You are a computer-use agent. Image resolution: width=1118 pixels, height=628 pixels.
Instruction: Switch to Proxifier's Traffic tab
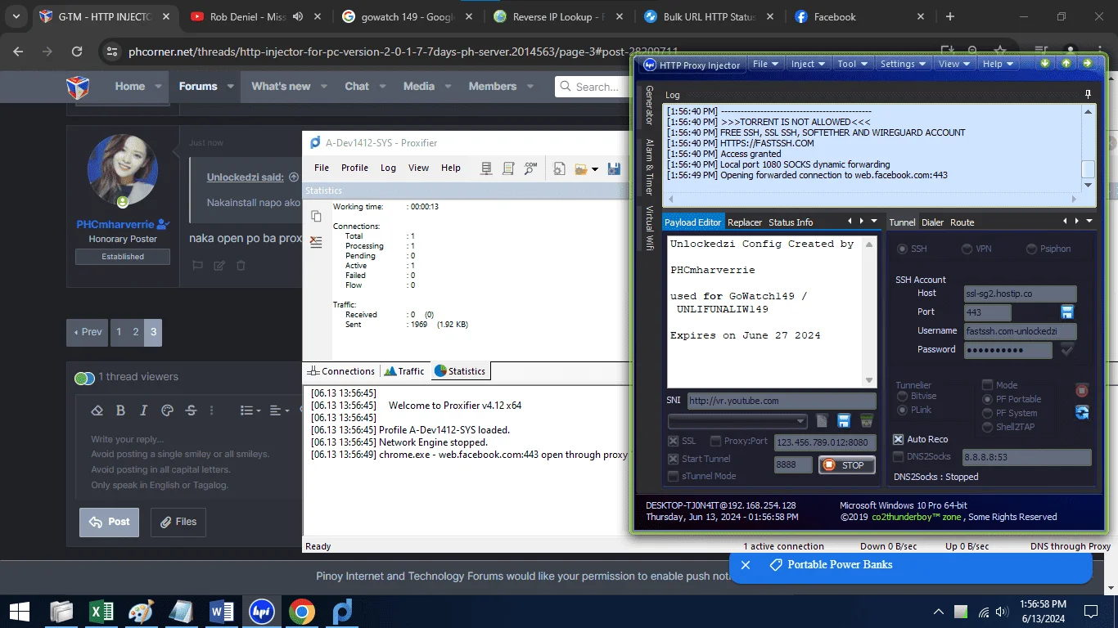click(x=404, y=371)
